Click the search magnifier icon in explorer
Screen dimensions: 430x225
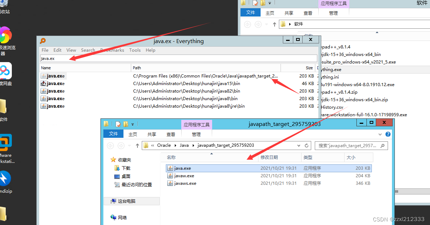[x=383, y=146]
